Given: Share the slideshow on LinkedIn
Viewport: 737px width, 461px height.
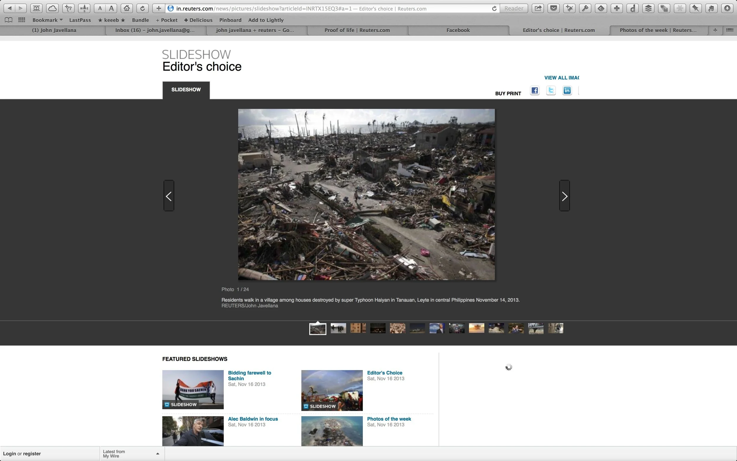Looking at the screenshot, I should [567, 90].
